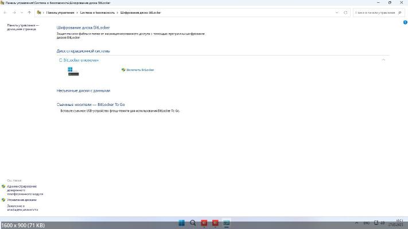This screenshot has width=408, height=229.
Task: Go up one level with Up arrow
Action: click(29, 13)
